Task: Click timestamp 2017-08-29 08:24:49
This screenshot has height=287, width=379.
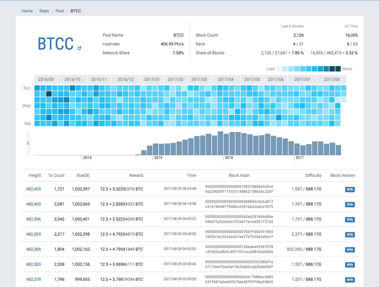Action: pos(180,189)
